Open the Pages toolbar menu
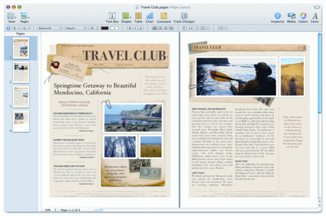 [24, 17]
